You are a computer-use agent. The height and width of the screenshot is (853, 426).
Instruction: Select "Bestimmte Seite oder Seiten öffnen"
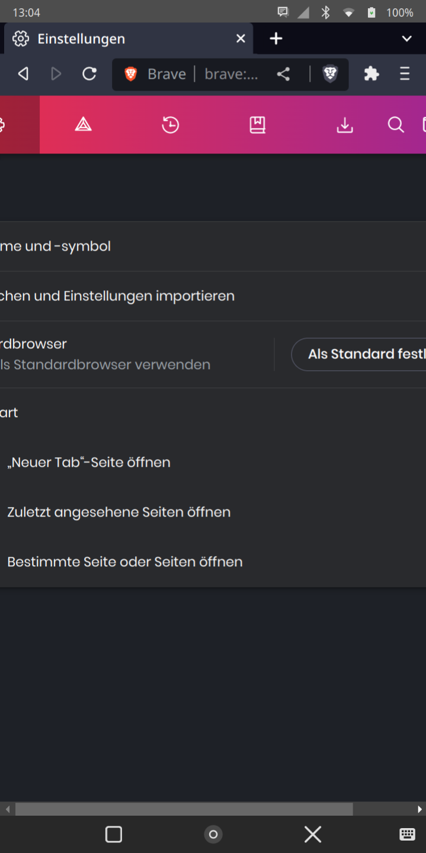[124, 562]
